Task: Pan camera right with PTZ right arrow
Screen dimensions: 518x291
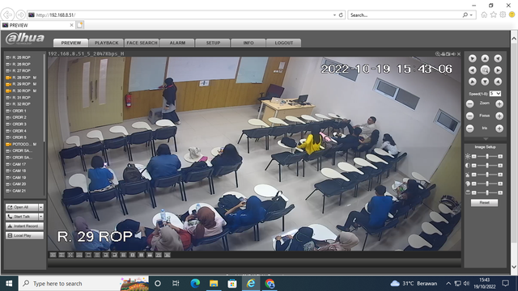Action: tap(498, 70)
